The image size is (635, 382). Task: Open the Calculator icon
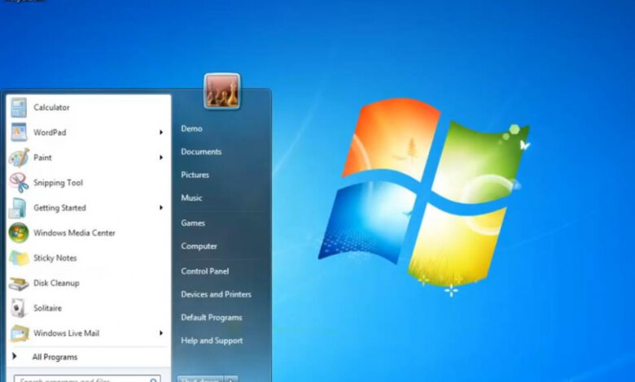point(19,107)
